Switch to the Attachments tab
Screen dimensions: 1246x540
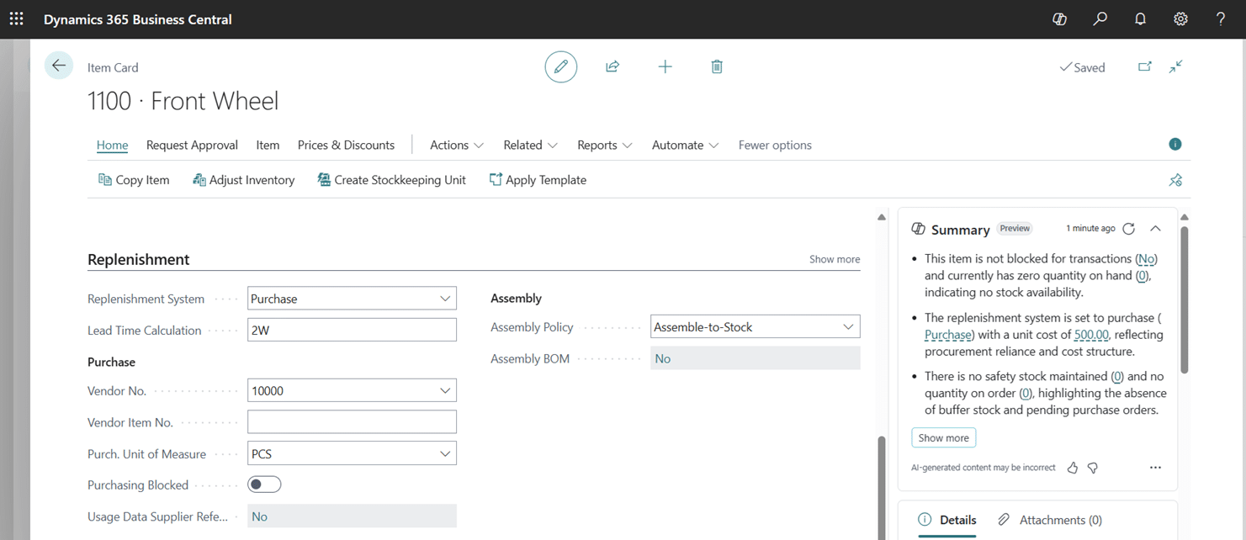(1050, 520)
